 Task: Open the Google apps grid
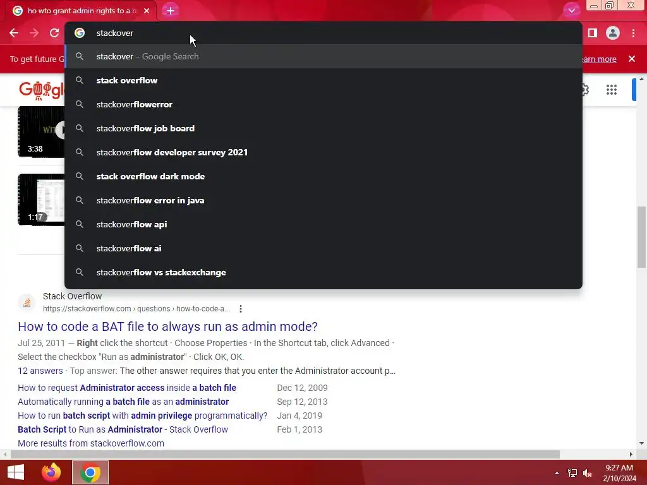click(x=612, y=90)
